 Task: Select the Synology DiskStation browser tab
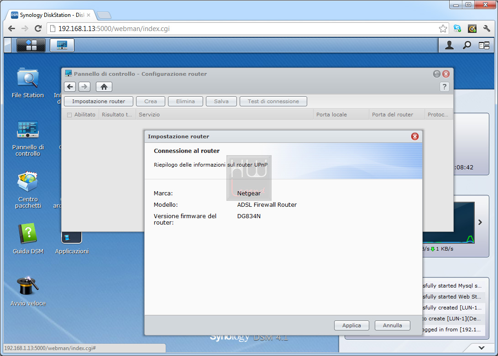[x=52, y=15]
